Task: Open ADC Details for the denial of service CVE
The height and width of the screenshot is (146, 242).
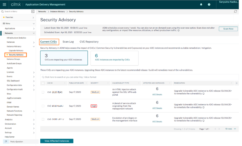Action: [x=157, y=108]
